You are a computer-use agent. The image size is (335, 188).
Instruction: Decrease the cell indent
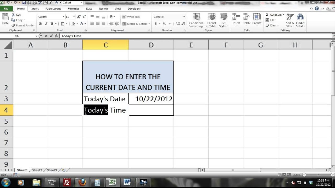pos(111,23)
